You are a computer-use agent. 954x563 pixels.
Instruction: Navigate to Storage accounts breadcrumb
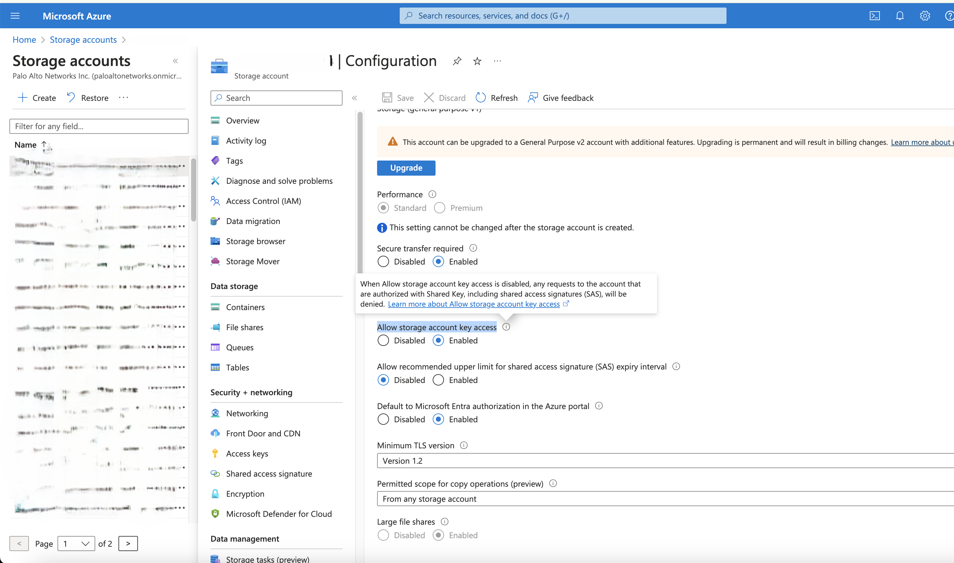tap(83, 40)
